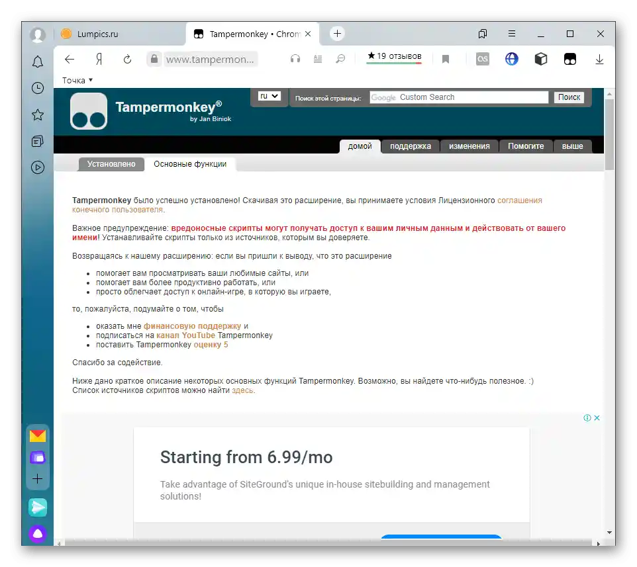Open the изменения navigation tab
The width and height of the screenshot is (637, 567).
tap(469, 146)
